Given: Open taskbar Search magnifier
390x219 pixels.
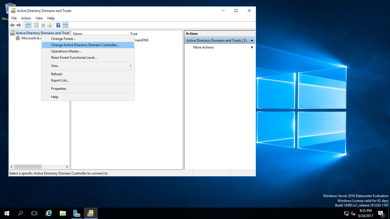Looking at the screenshot, I should (21, 213).
